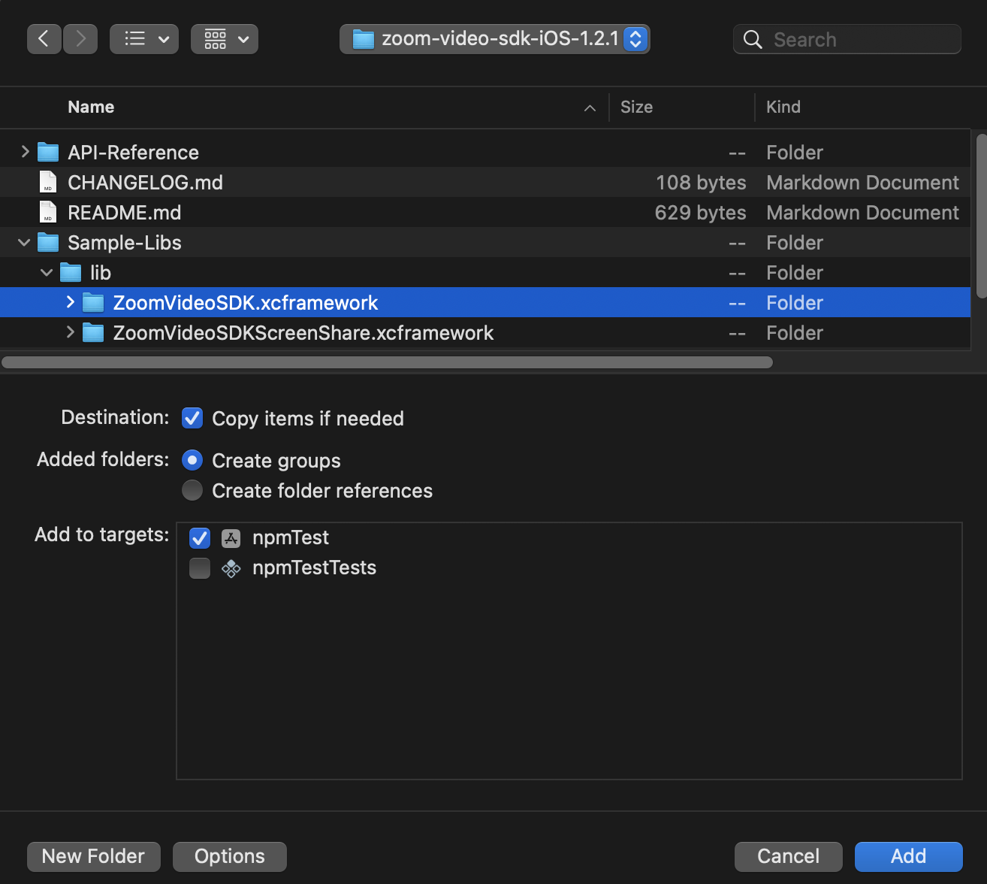Click the vertical scrollbar of file list

click(980, 216)
